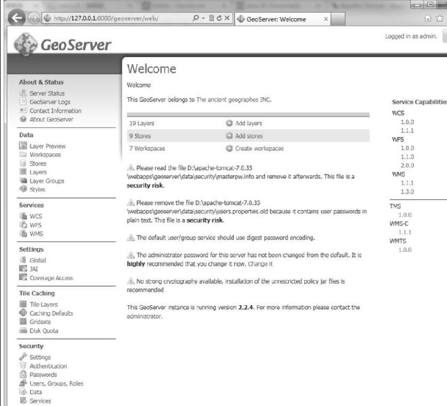Click the Passwords lock icon

click(x=23, y=374)
